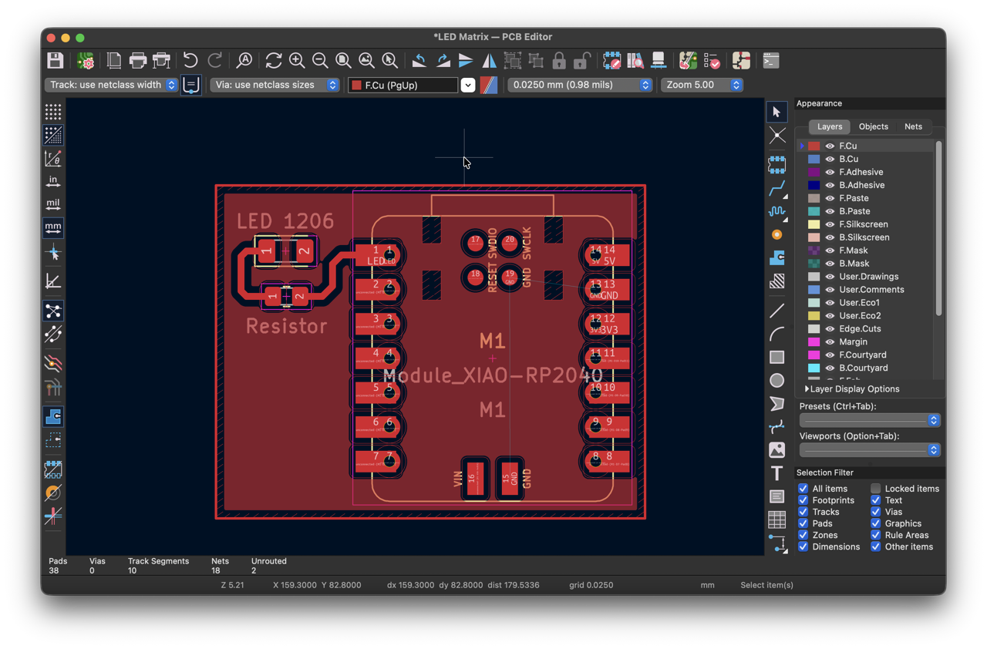Zoom out of the board
This screenshot has width=987, height=649.
click(320, 60)
